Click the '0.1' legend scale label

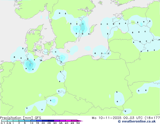coord(3,123)
